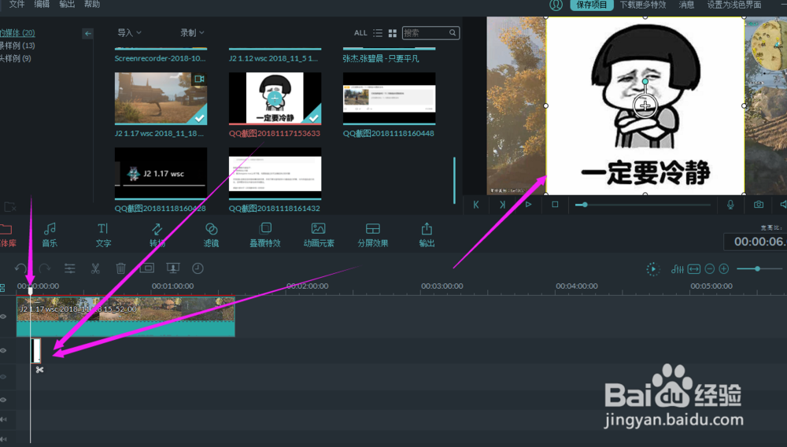Zoom in timeline with plus icon

(724, 269)
